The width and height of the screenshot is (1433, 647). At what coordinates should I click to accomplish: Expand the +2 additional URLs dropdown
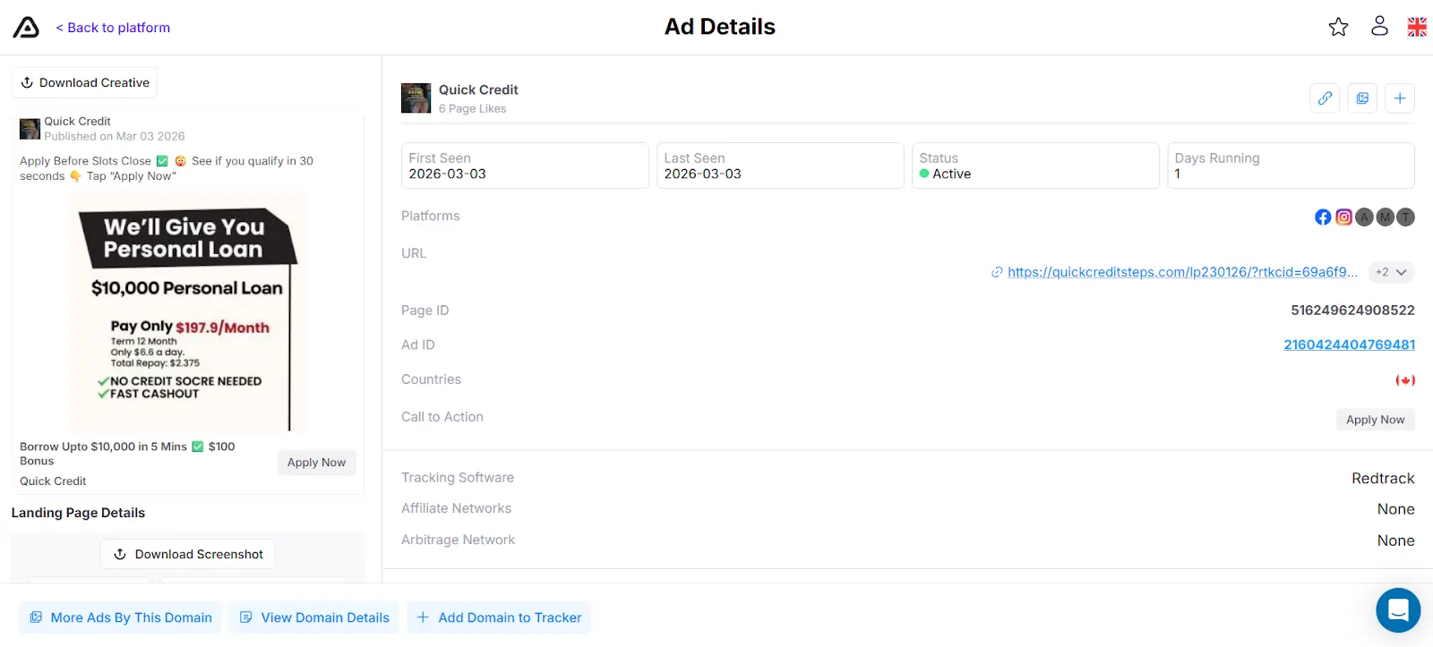coord(1391,272)
